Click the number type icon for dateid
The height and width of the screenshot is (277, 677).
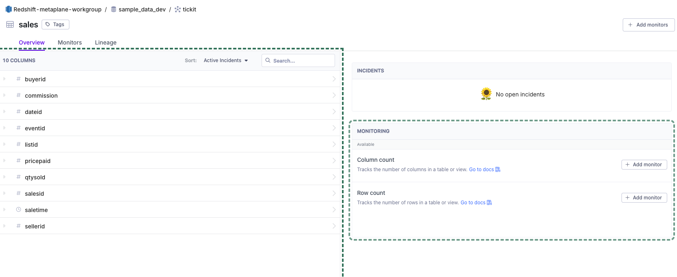[x=18, y=112]
